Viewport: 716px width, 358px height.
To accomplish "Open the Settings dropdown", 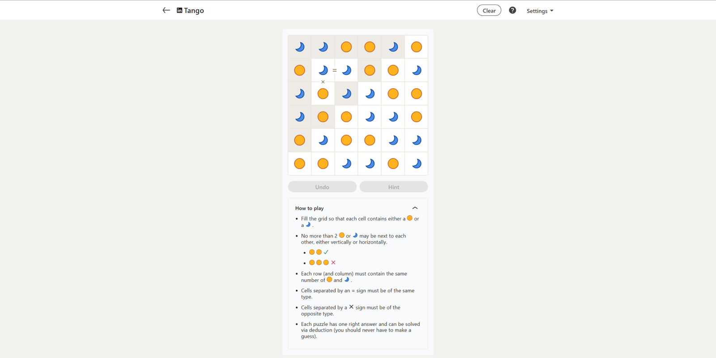I will [540, 11].
